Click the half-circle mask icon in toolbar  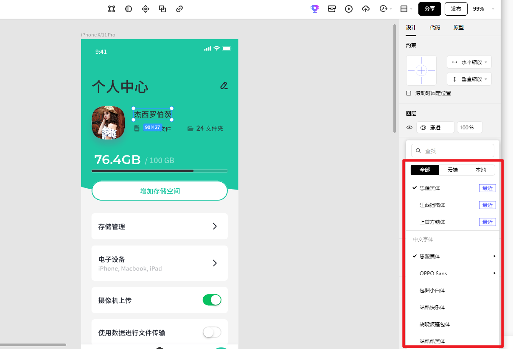tap(129, 9)
